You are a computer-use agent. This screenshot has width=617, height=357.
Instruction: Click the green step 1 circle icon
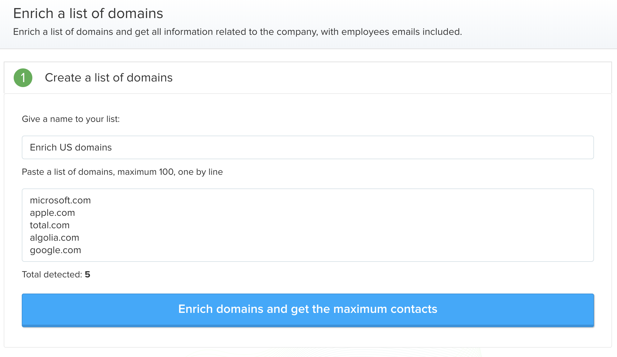[23, 78]
